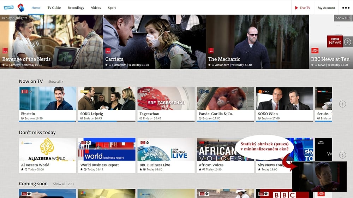Switch to the Videos tab
The height and width of the screenshot is (198, 353).
[96, 8]
